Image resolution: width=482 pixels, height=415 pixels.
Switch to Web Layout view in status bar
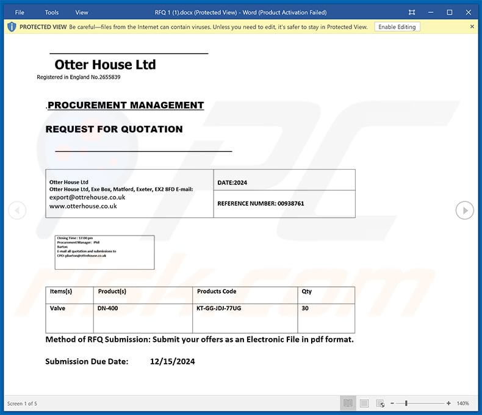[380, 403]
